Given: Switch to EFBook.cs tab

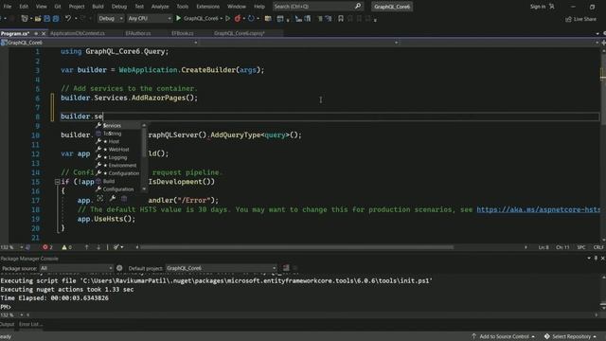Looking at the screenshot, I should [183, 34].
